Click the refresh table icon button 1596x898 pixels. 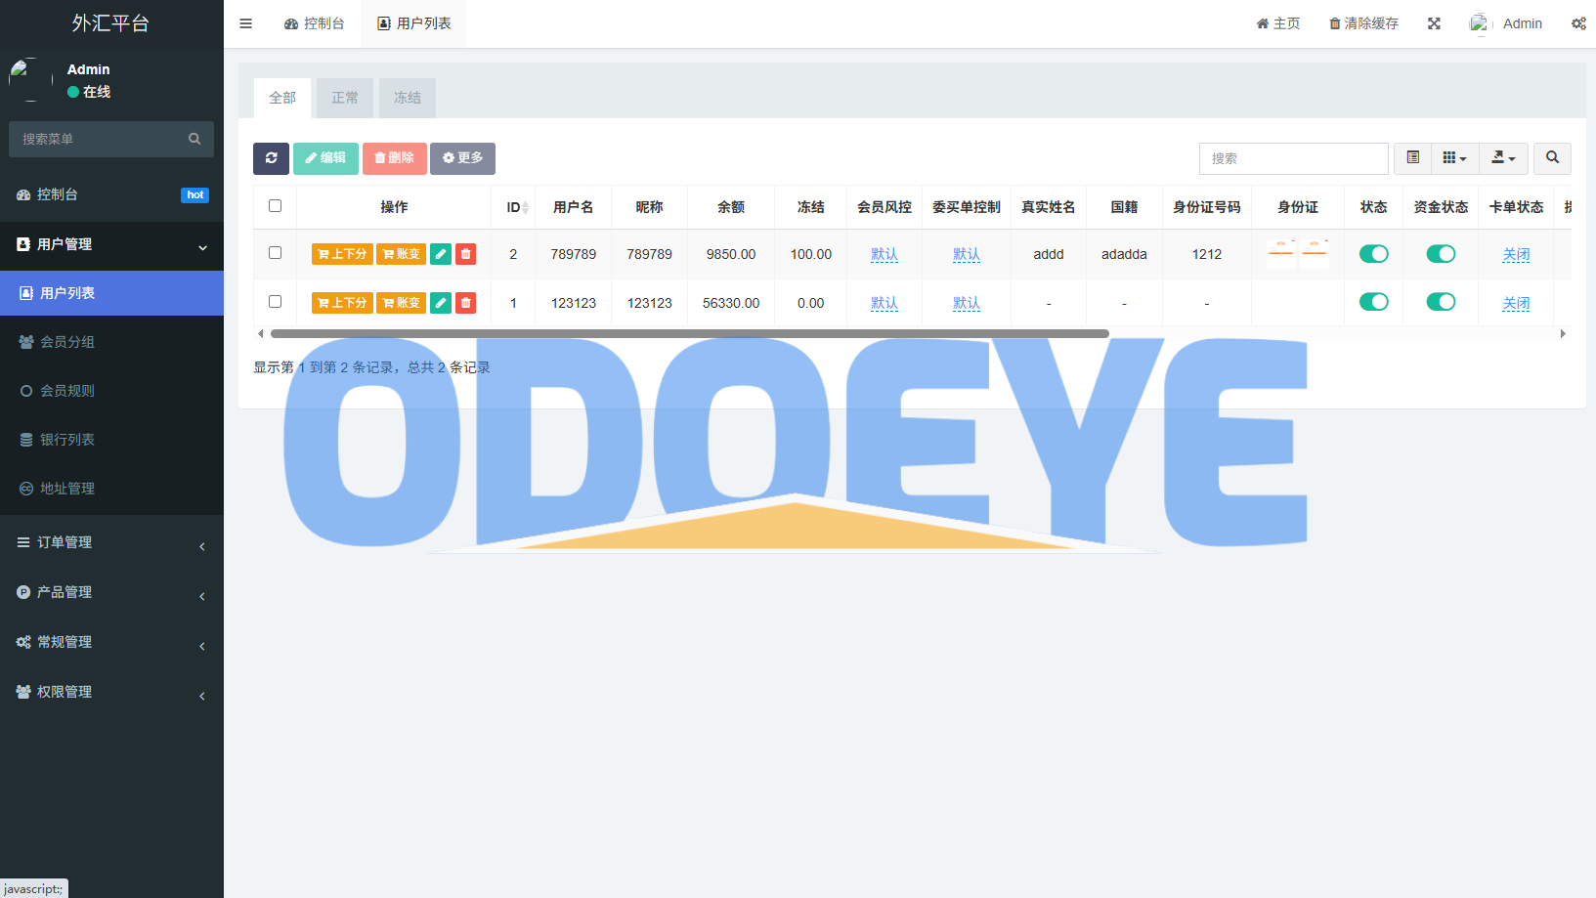click(271, 158)
